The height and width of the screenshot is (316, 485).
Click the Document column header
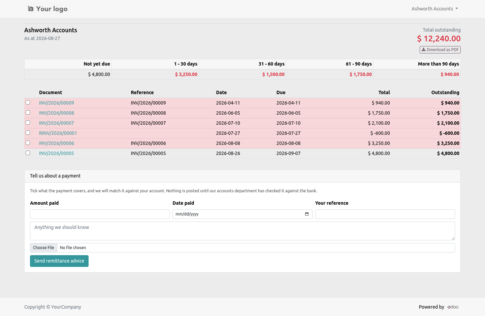(51, 92)
